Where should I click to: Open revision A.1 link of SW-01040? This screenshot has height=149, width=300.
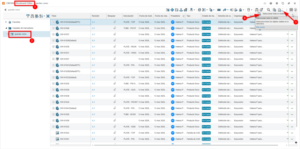(x=93, y=28)
